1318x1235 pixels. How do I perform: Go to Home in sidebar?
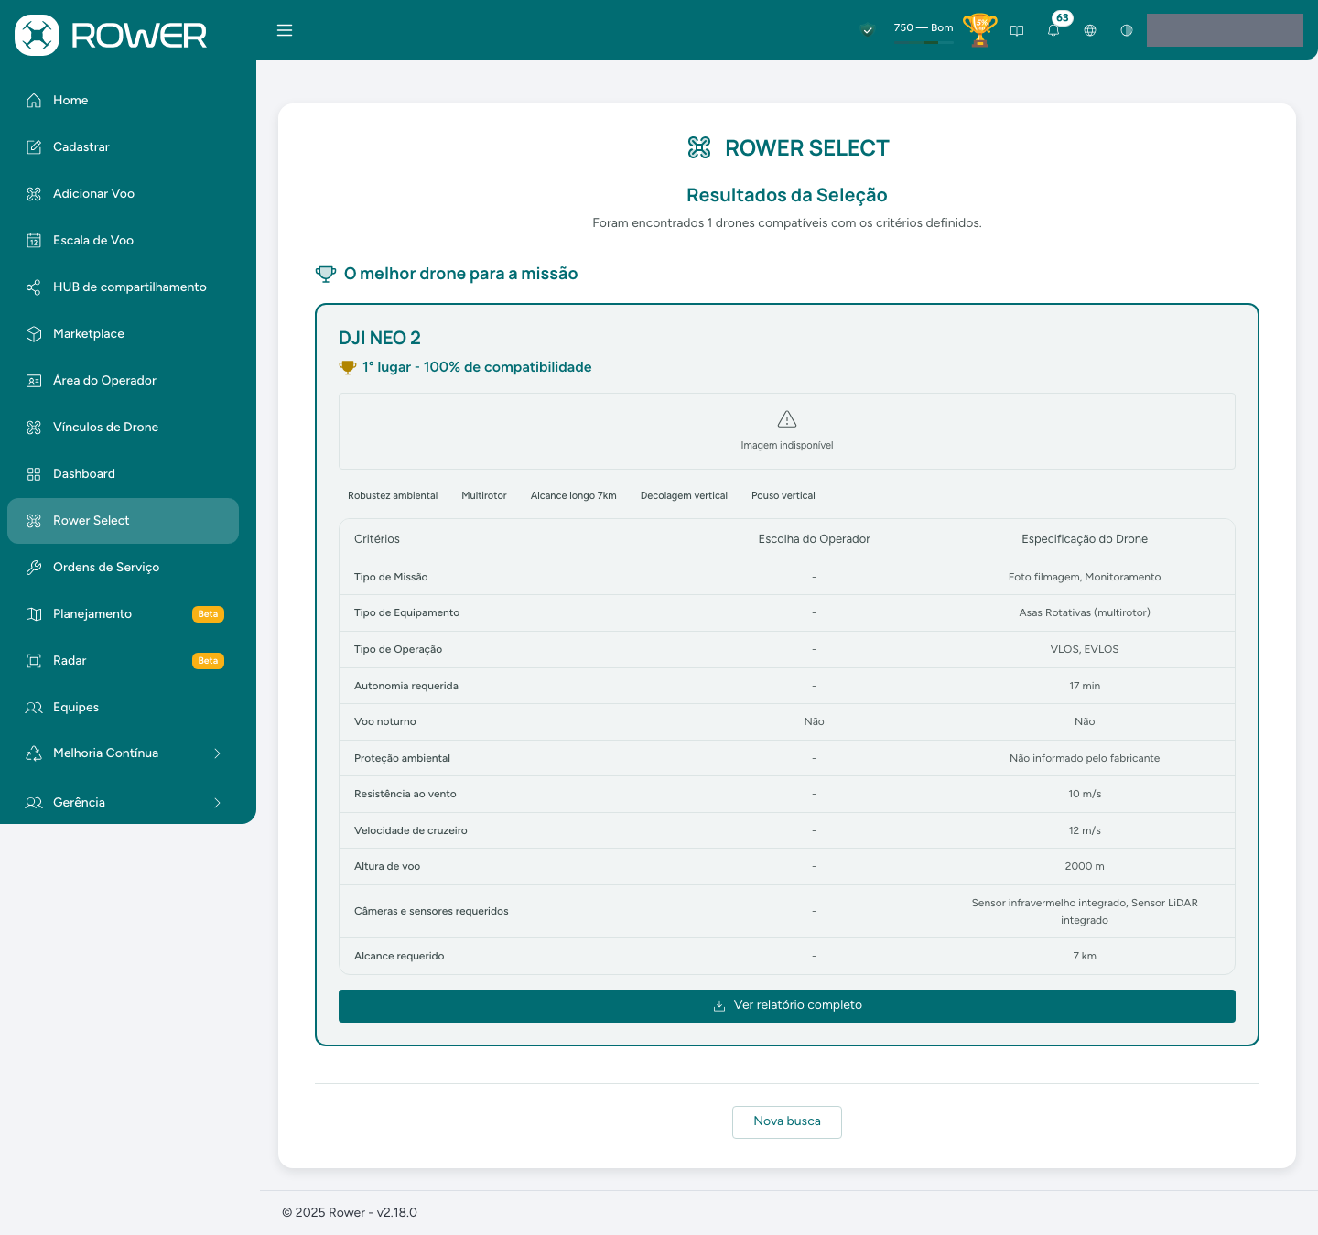(123, 101)
